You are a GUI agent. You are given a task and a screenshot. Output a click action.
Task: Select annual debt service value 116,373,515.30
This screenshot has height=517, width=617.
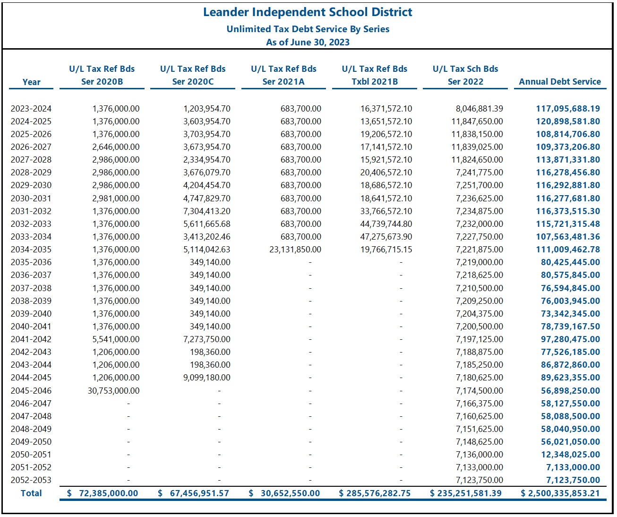568,211
